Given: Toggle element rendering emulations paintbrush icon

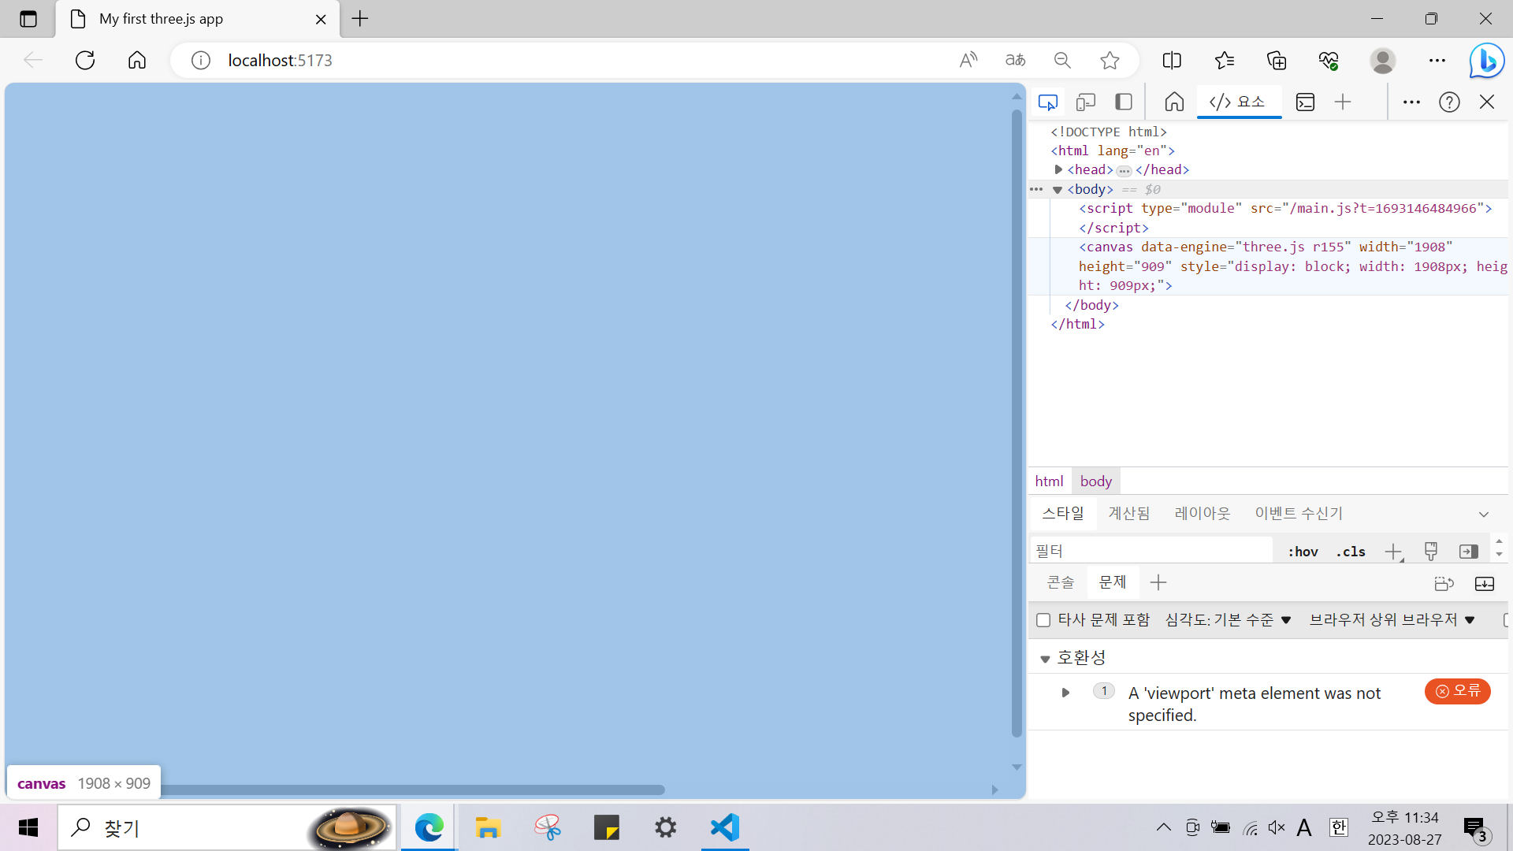Looking at the screenshot, I should click(1431, 552).
